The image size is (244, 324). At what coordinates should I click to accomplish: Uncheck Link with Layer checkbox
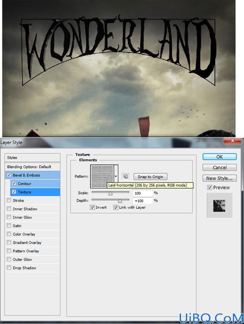[115, 207]
